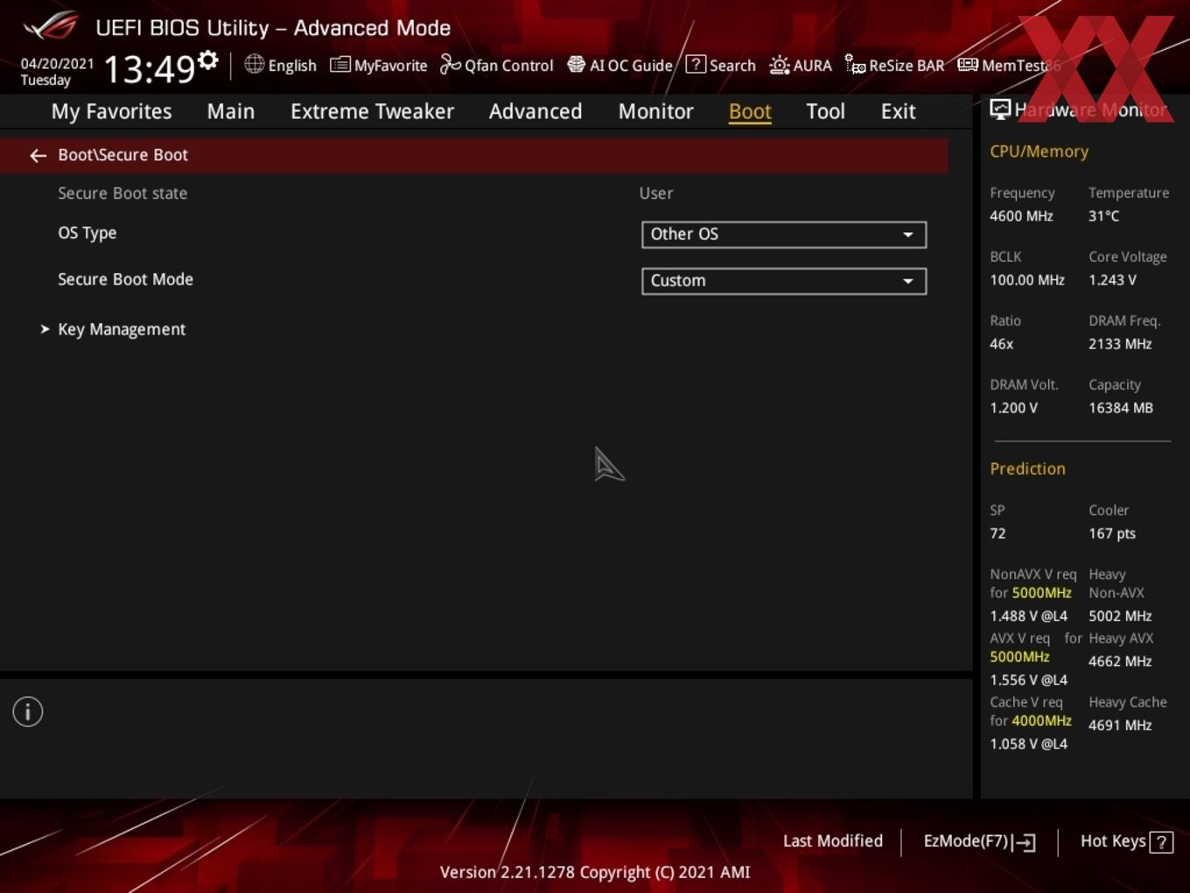Click the EzMode exit arrow icon

pos(1025,842)
